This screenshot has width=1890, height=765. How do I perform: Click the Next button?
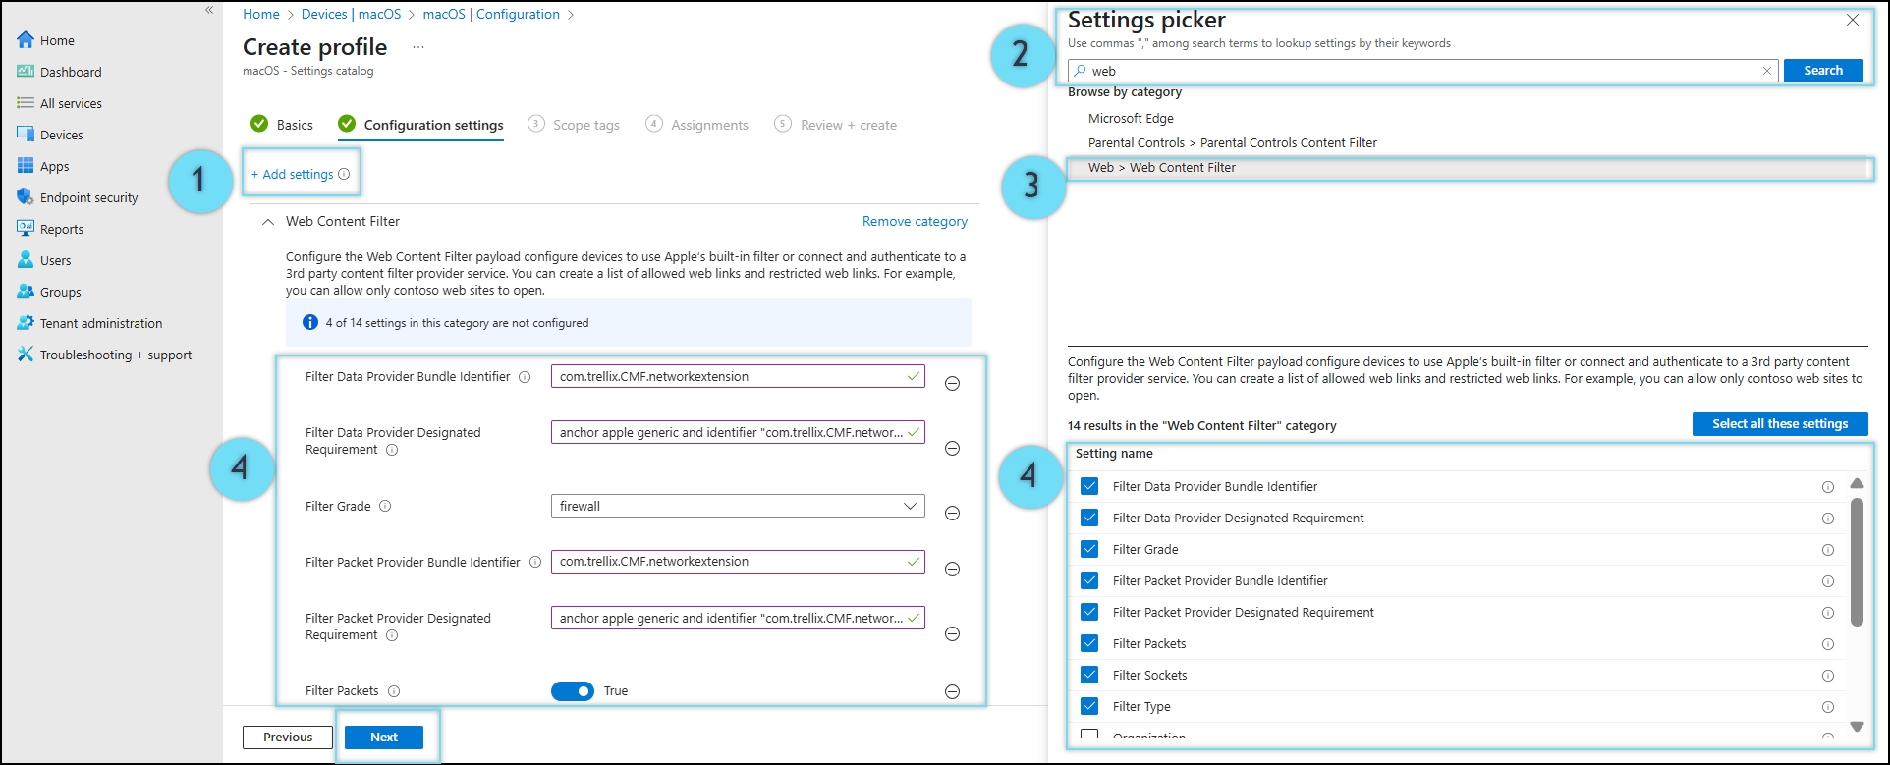pos(384,738)
